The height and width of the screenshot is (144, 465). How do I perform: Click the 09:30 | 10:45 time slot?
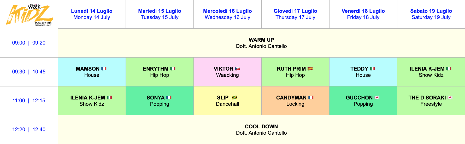[x=29, y=72]
